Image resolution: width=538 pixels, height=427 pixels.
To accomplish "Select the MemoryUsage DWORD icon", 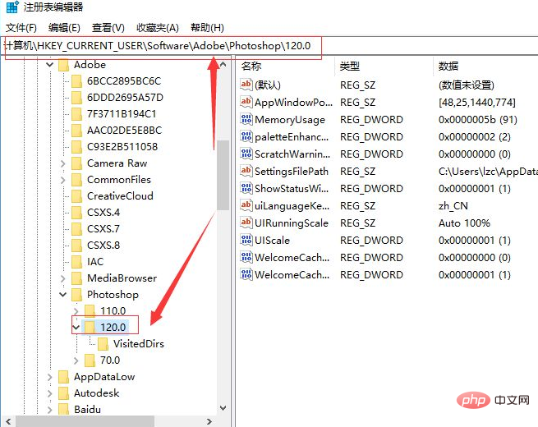I will pyautogui.click(x=246, y=119).
